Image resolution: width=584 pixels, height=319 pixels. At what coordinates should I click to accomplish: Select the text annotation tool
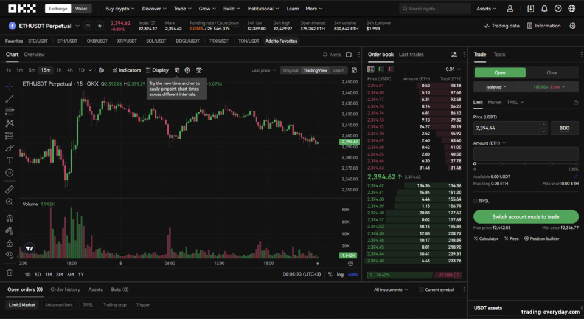10,160
